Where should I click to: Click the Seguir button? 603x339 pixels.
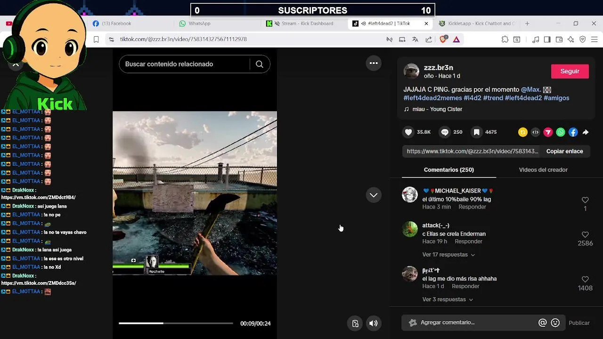pos(570,71)
